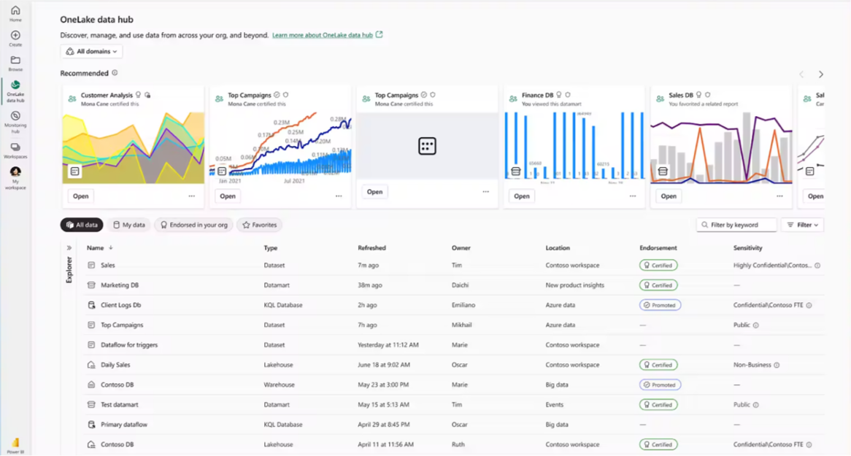Click the Power BI logo icon
Screen dimensions: 851x456
pos(15,443)
